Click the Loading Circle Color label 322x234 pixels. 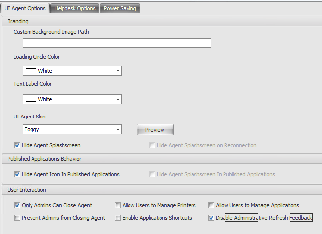[x=36, y=57]
